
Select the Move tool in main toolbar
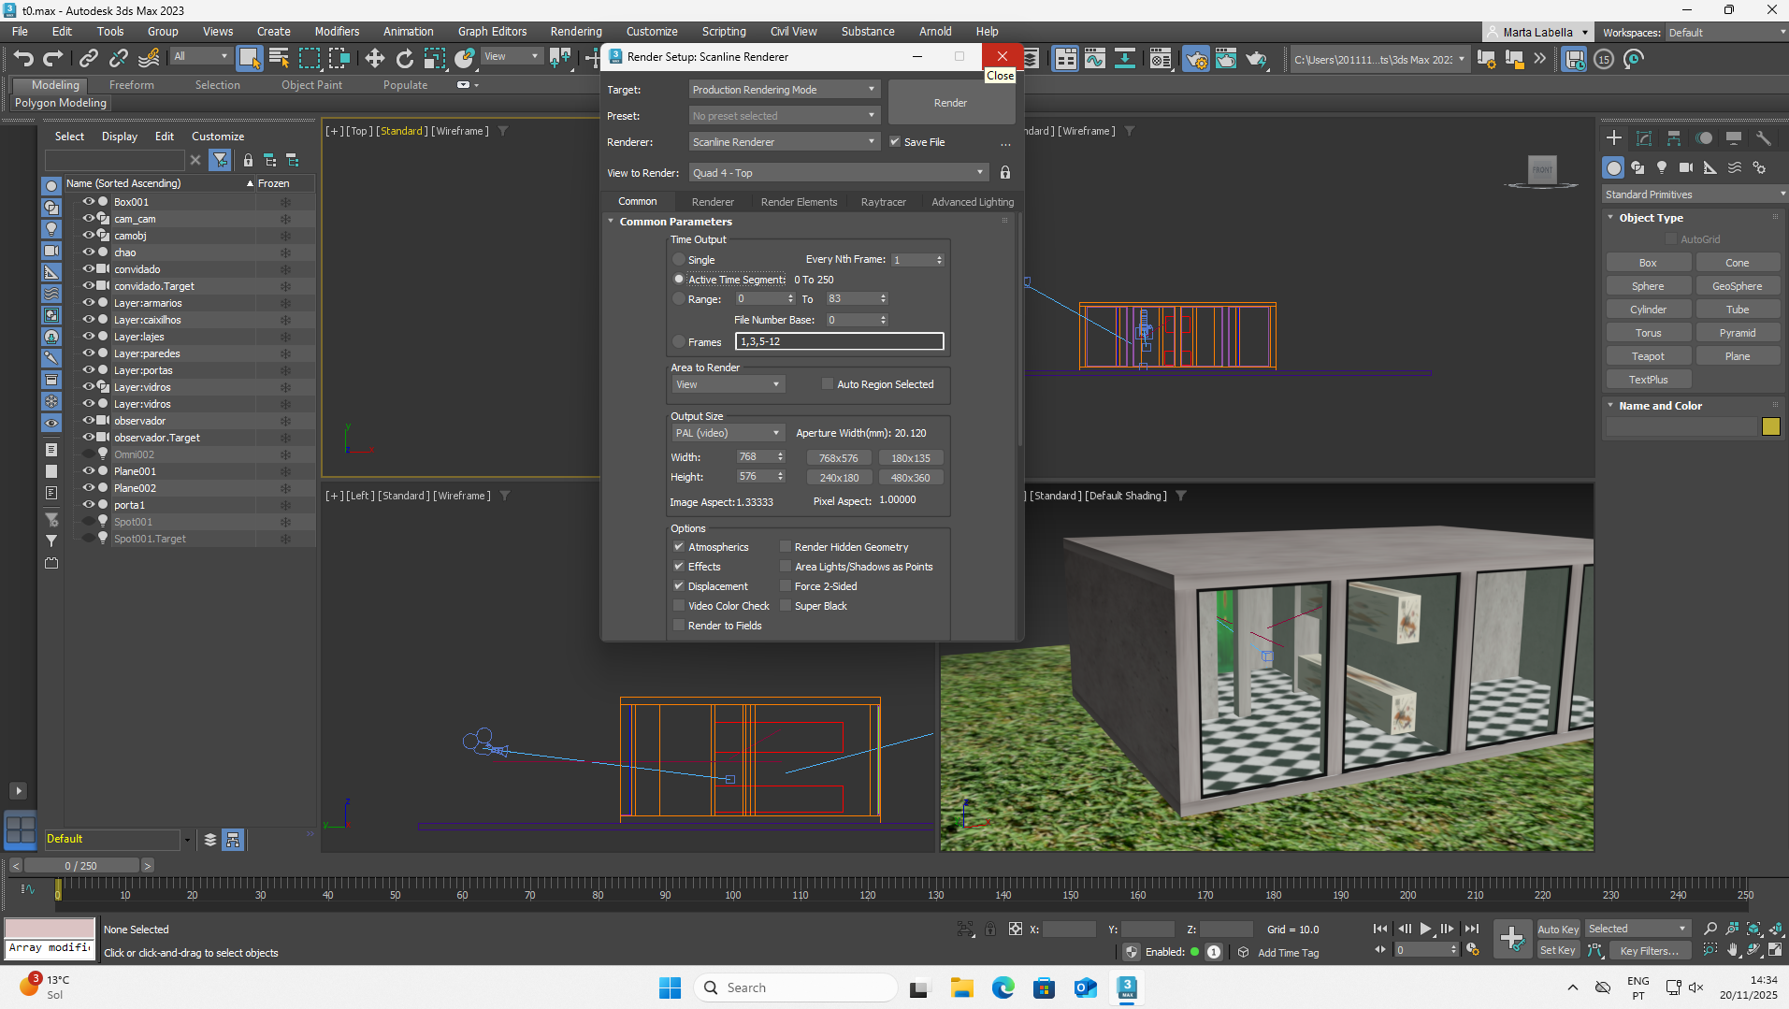click(x=374, y=59)
